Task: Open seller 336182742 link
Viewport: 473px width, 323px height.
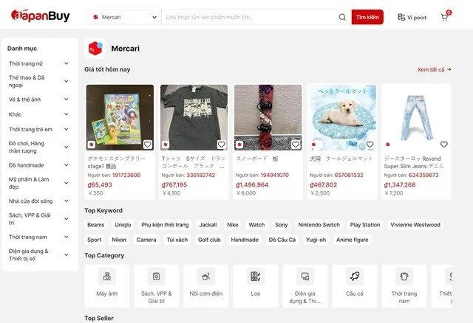Action: [200, 176]
